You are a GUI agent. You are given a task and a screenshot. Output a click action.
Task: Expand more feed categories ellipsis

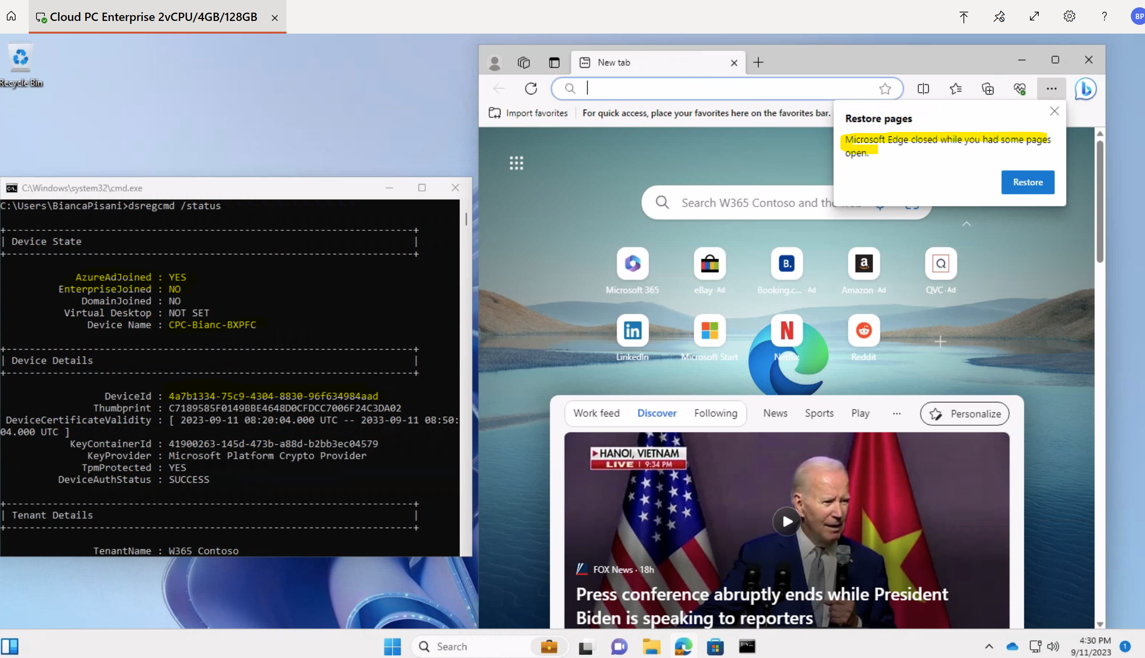click(897, 414)
